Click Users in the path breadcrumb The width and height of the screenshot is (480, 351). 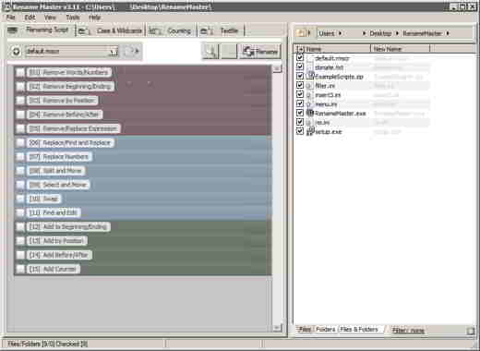[x=326, y=33]
